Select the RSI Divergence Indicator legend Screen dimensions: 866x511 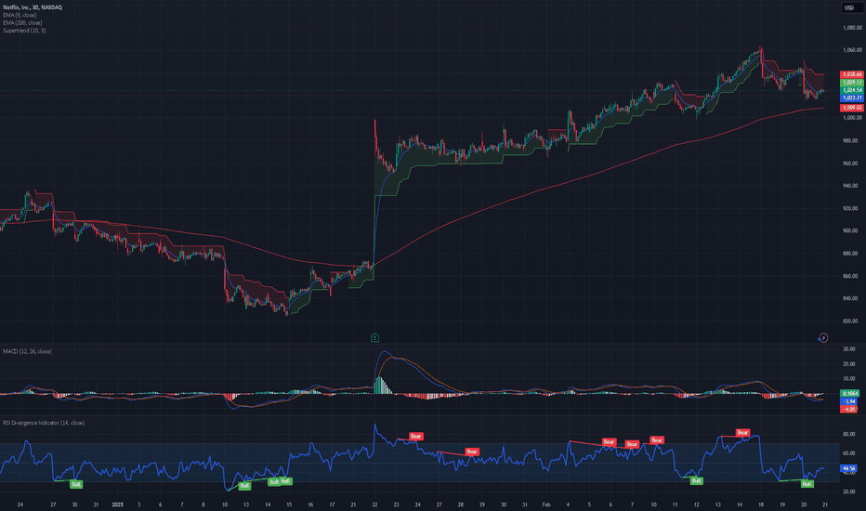click(x=44, y=423)
